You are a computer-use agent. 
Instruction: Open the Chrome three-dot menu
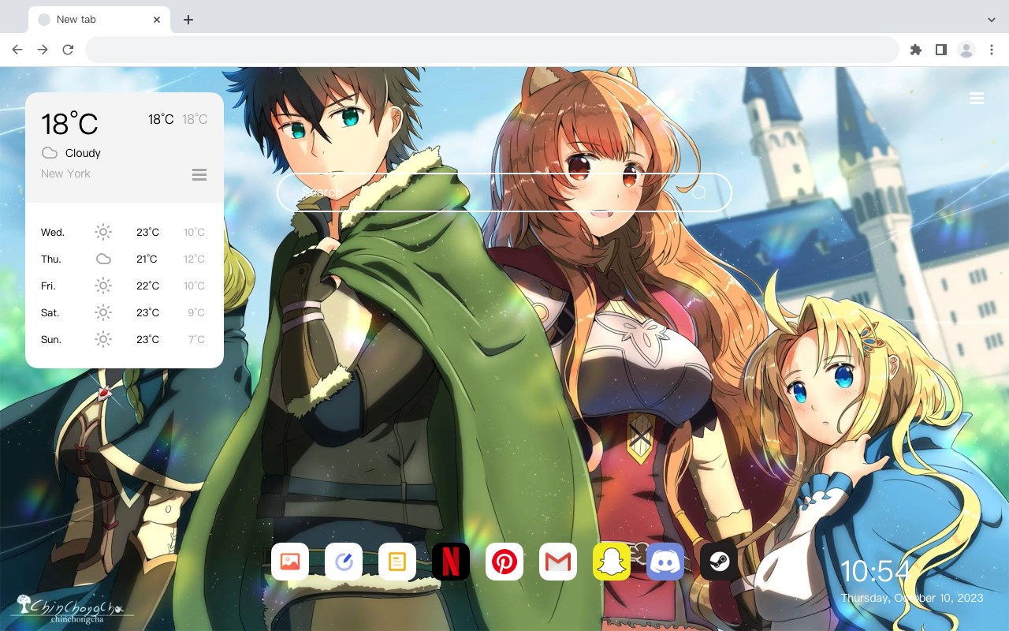click(992, 50)
